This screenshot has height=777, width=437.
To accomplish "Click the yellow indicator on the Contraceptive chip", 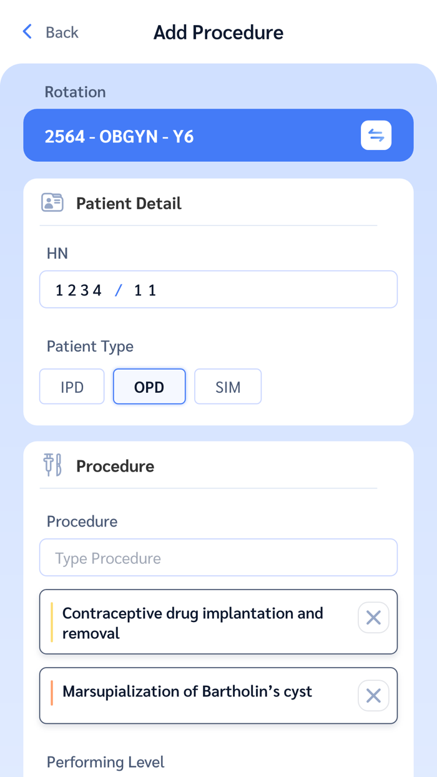I will point(52,621).
